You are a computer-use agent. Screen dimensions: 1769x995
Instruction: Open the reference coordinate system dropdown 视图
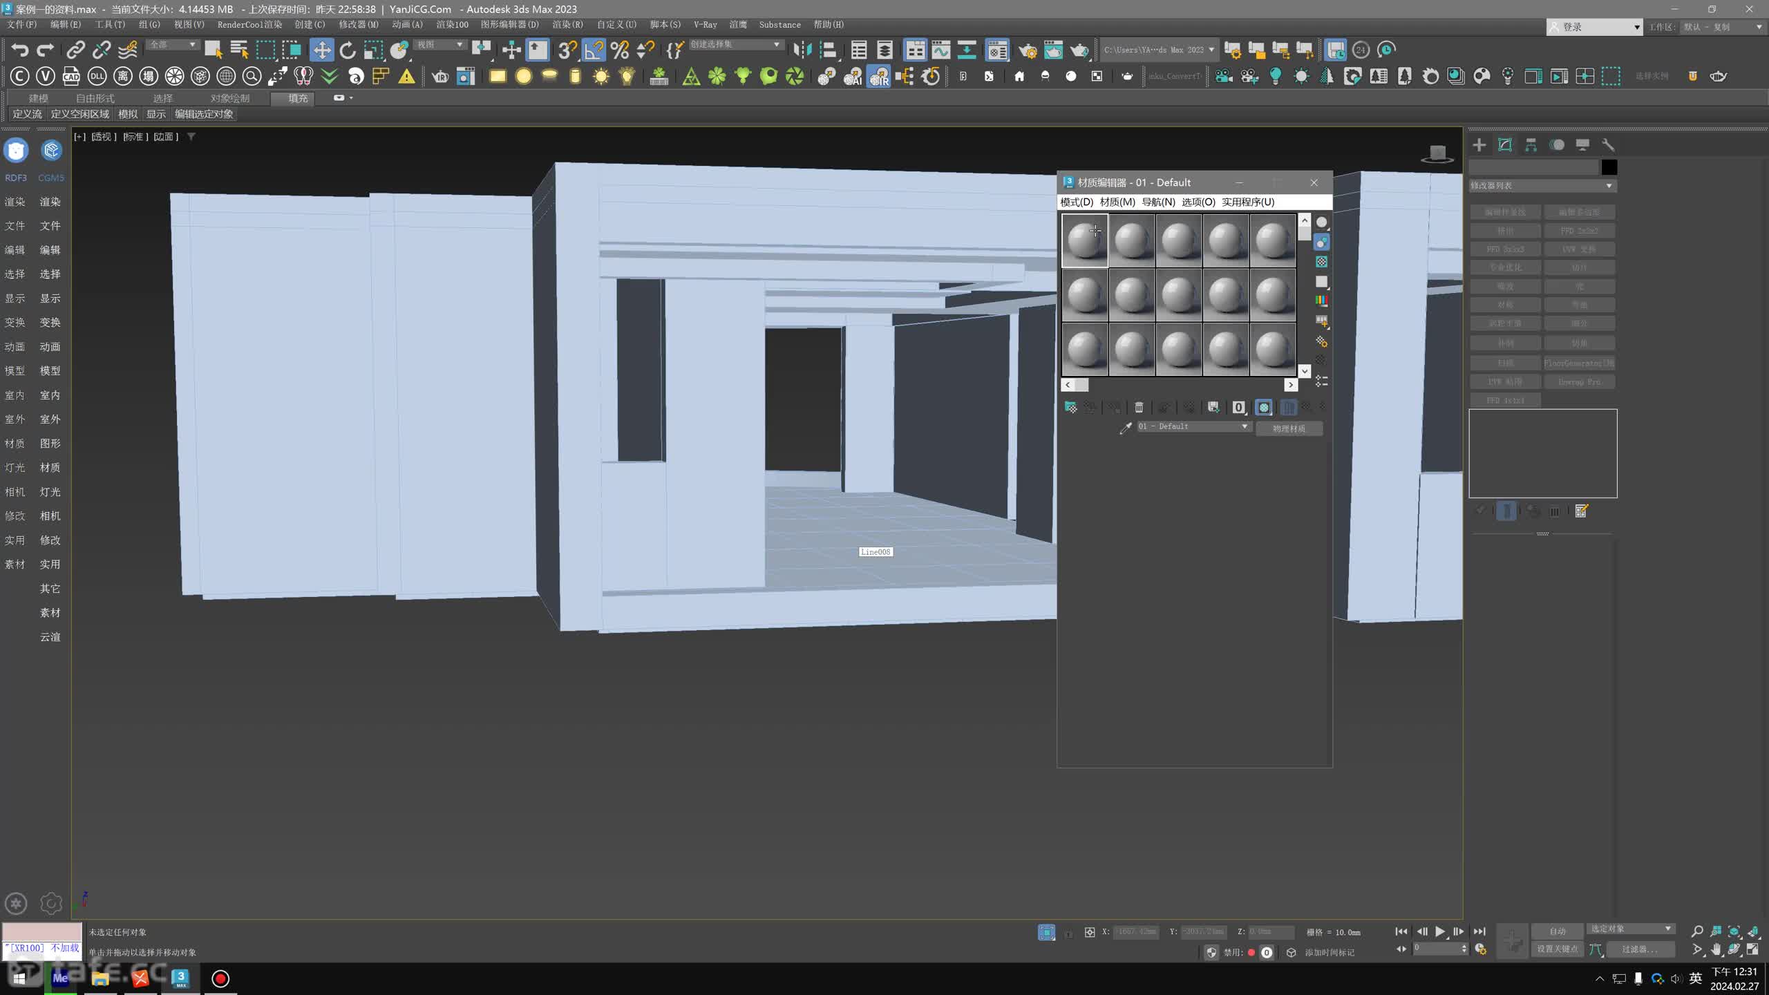439,45
